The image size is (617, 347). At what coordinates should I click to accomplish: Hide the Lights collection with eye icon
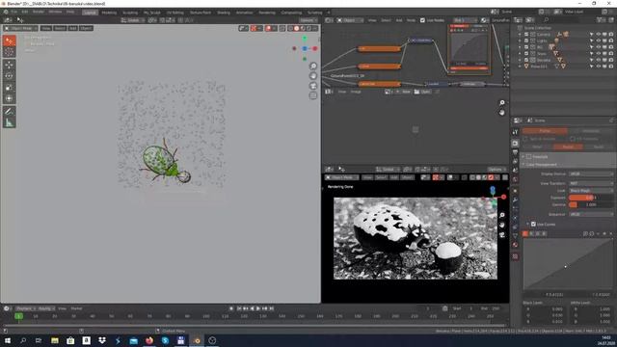pos(598,40)
